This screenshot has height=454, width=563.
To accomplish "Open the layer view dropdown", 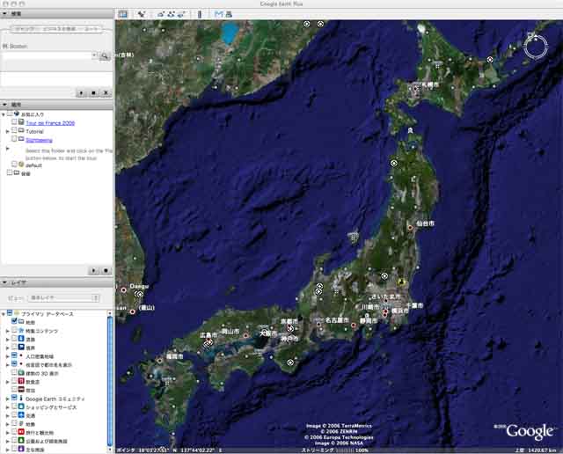I will pyautogui.click(x=64, y=297).
